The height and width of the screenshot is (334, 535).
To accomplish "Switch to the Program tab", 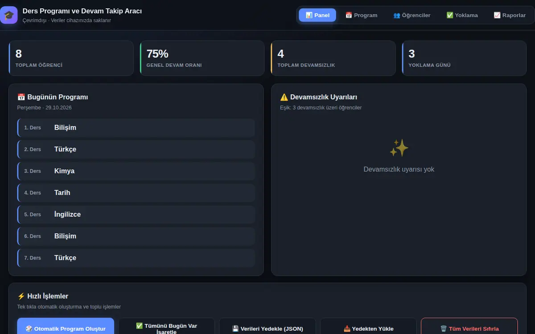I will coord(361,15).
